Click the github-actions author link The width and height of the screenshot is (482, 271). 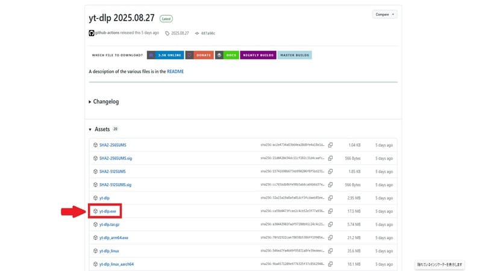point(107,33)
